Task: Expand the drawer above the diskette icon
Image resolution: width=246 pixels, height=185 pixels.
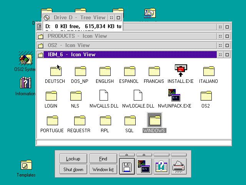Action: pos(127,155)
